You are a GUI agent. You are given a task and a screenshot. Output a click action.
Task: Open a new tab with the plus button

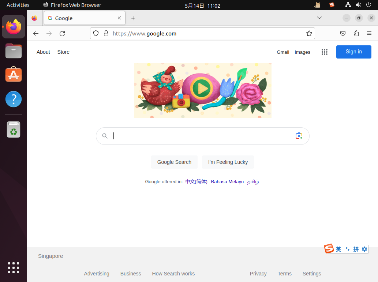tap(133, 18)
